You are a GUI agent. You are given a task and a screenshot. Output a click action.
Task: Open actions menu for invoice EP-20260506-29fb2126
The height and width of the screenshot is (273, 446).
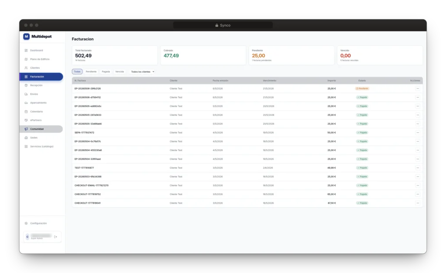pos(418,88)
